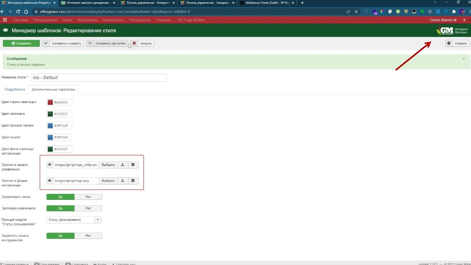Select the Дополнительные параметры tab

[53, 89]
